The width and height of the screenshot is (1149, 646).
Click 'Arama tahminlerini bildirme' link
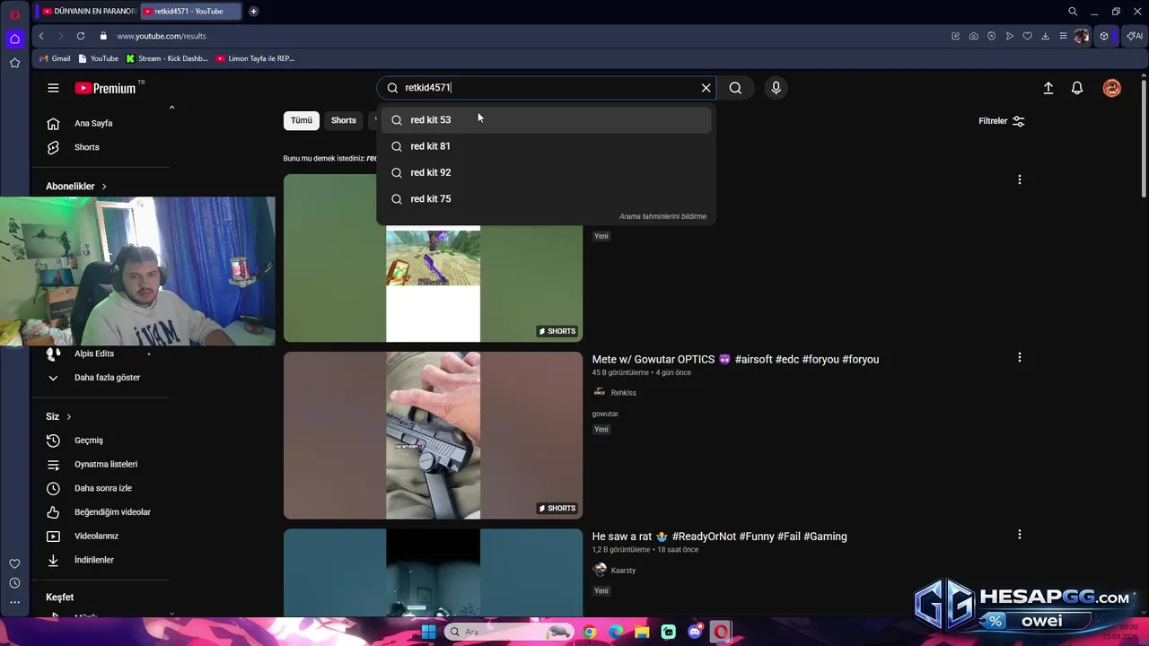pyautogui.click(x=662, y=216)
